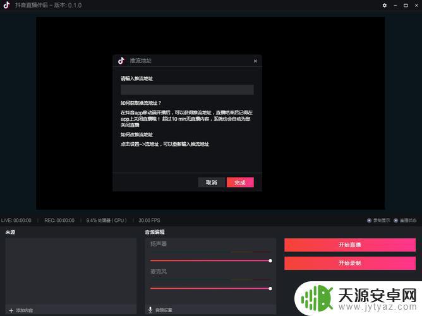The width and height of the screenshot is (422, 316).
Task: Click the microphone icon in the audio panel
Action: [150, 310]
